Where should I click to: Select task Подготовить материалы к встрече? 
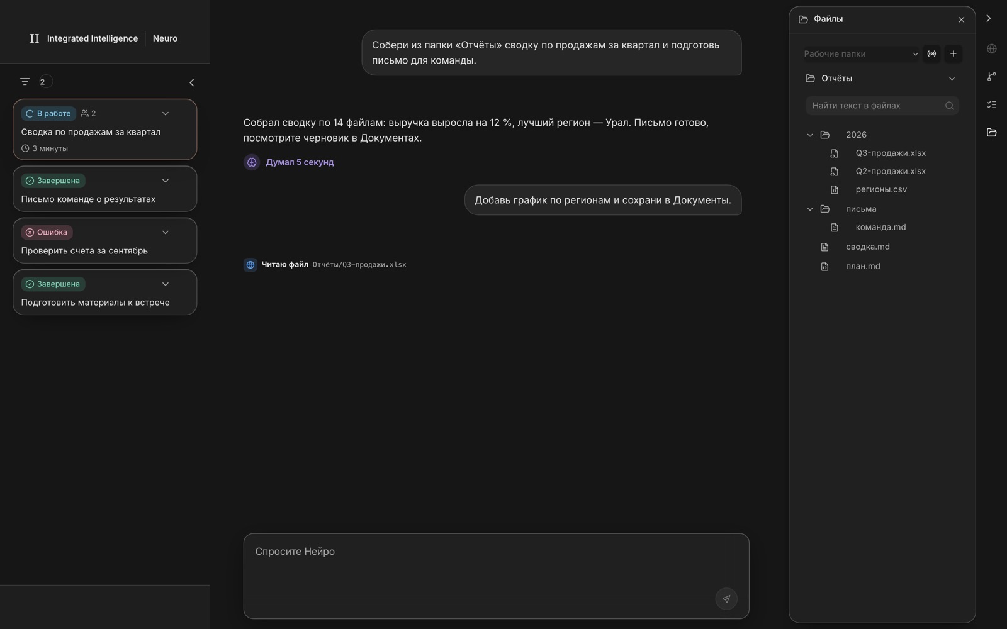click(x=104, y=292)
